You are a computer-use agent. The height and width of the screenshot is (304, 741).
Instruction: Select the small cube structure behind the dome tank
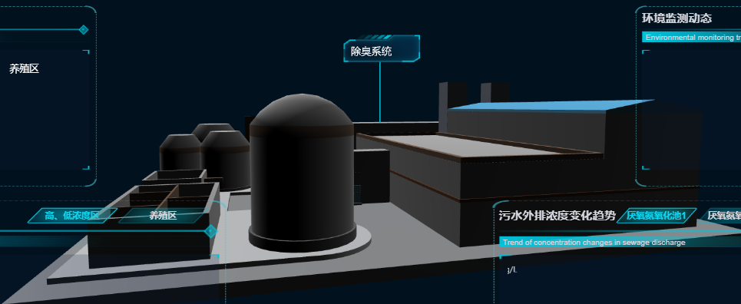tap(372, 176)
